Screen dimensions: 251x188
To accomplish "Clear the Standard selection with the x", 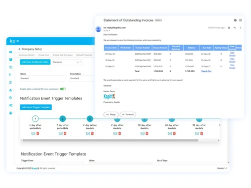I will tap(78, 62).
